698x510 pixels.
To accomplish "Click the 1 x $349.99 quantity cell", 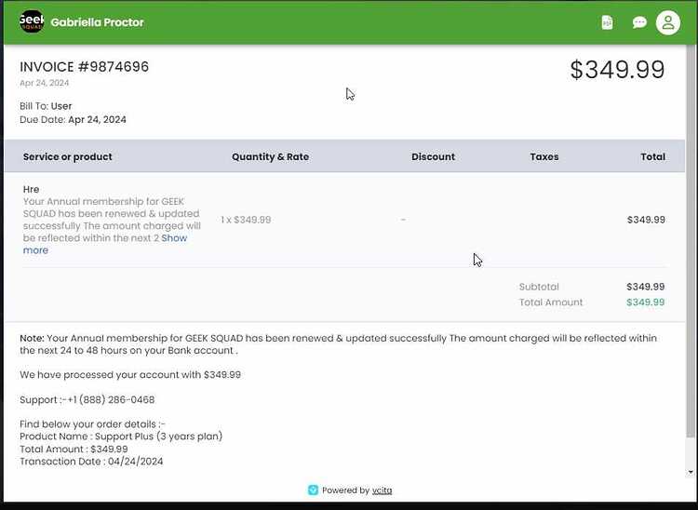I will (x=246, y=220).
